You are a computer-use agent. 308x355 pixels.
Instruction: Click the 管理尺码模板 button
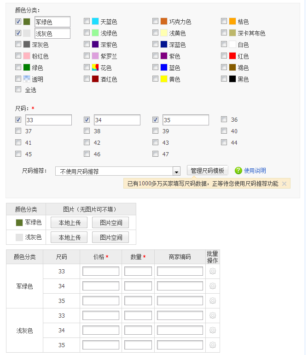click(207, 171)
